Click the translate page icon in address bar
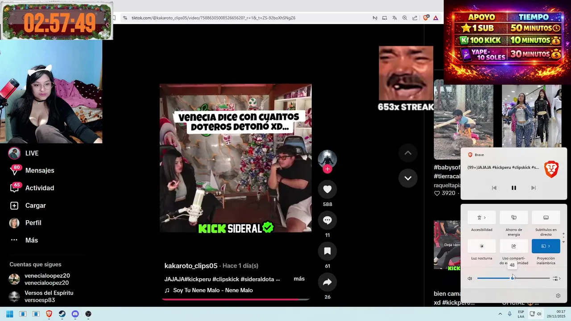 tap(394, 18)
